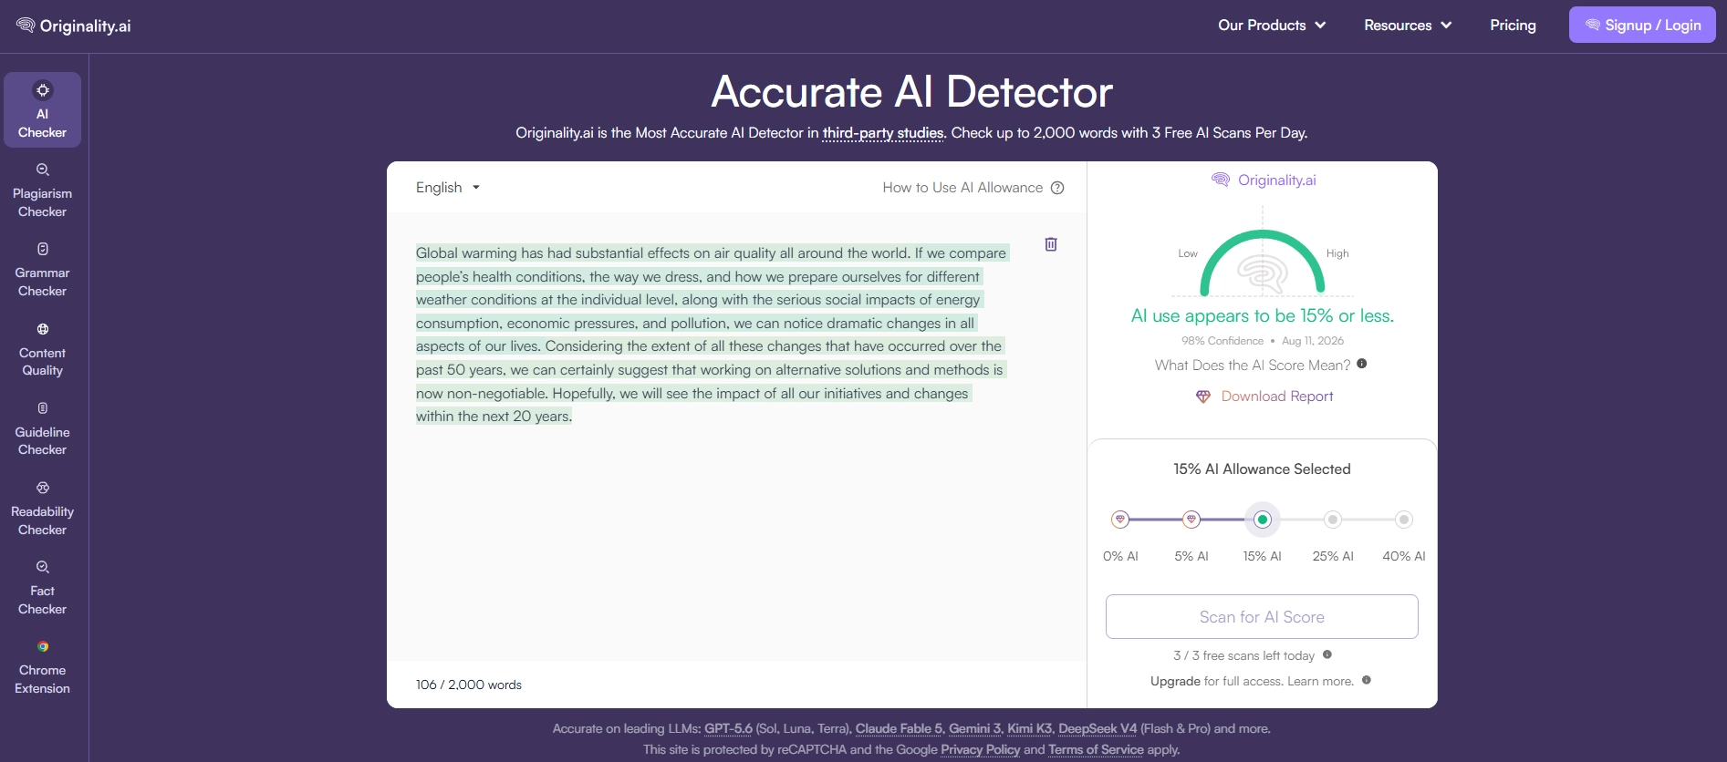
Task: Open the Readability Checker sidebar tool
Action: pyautogui.click(x=42, y=508)
